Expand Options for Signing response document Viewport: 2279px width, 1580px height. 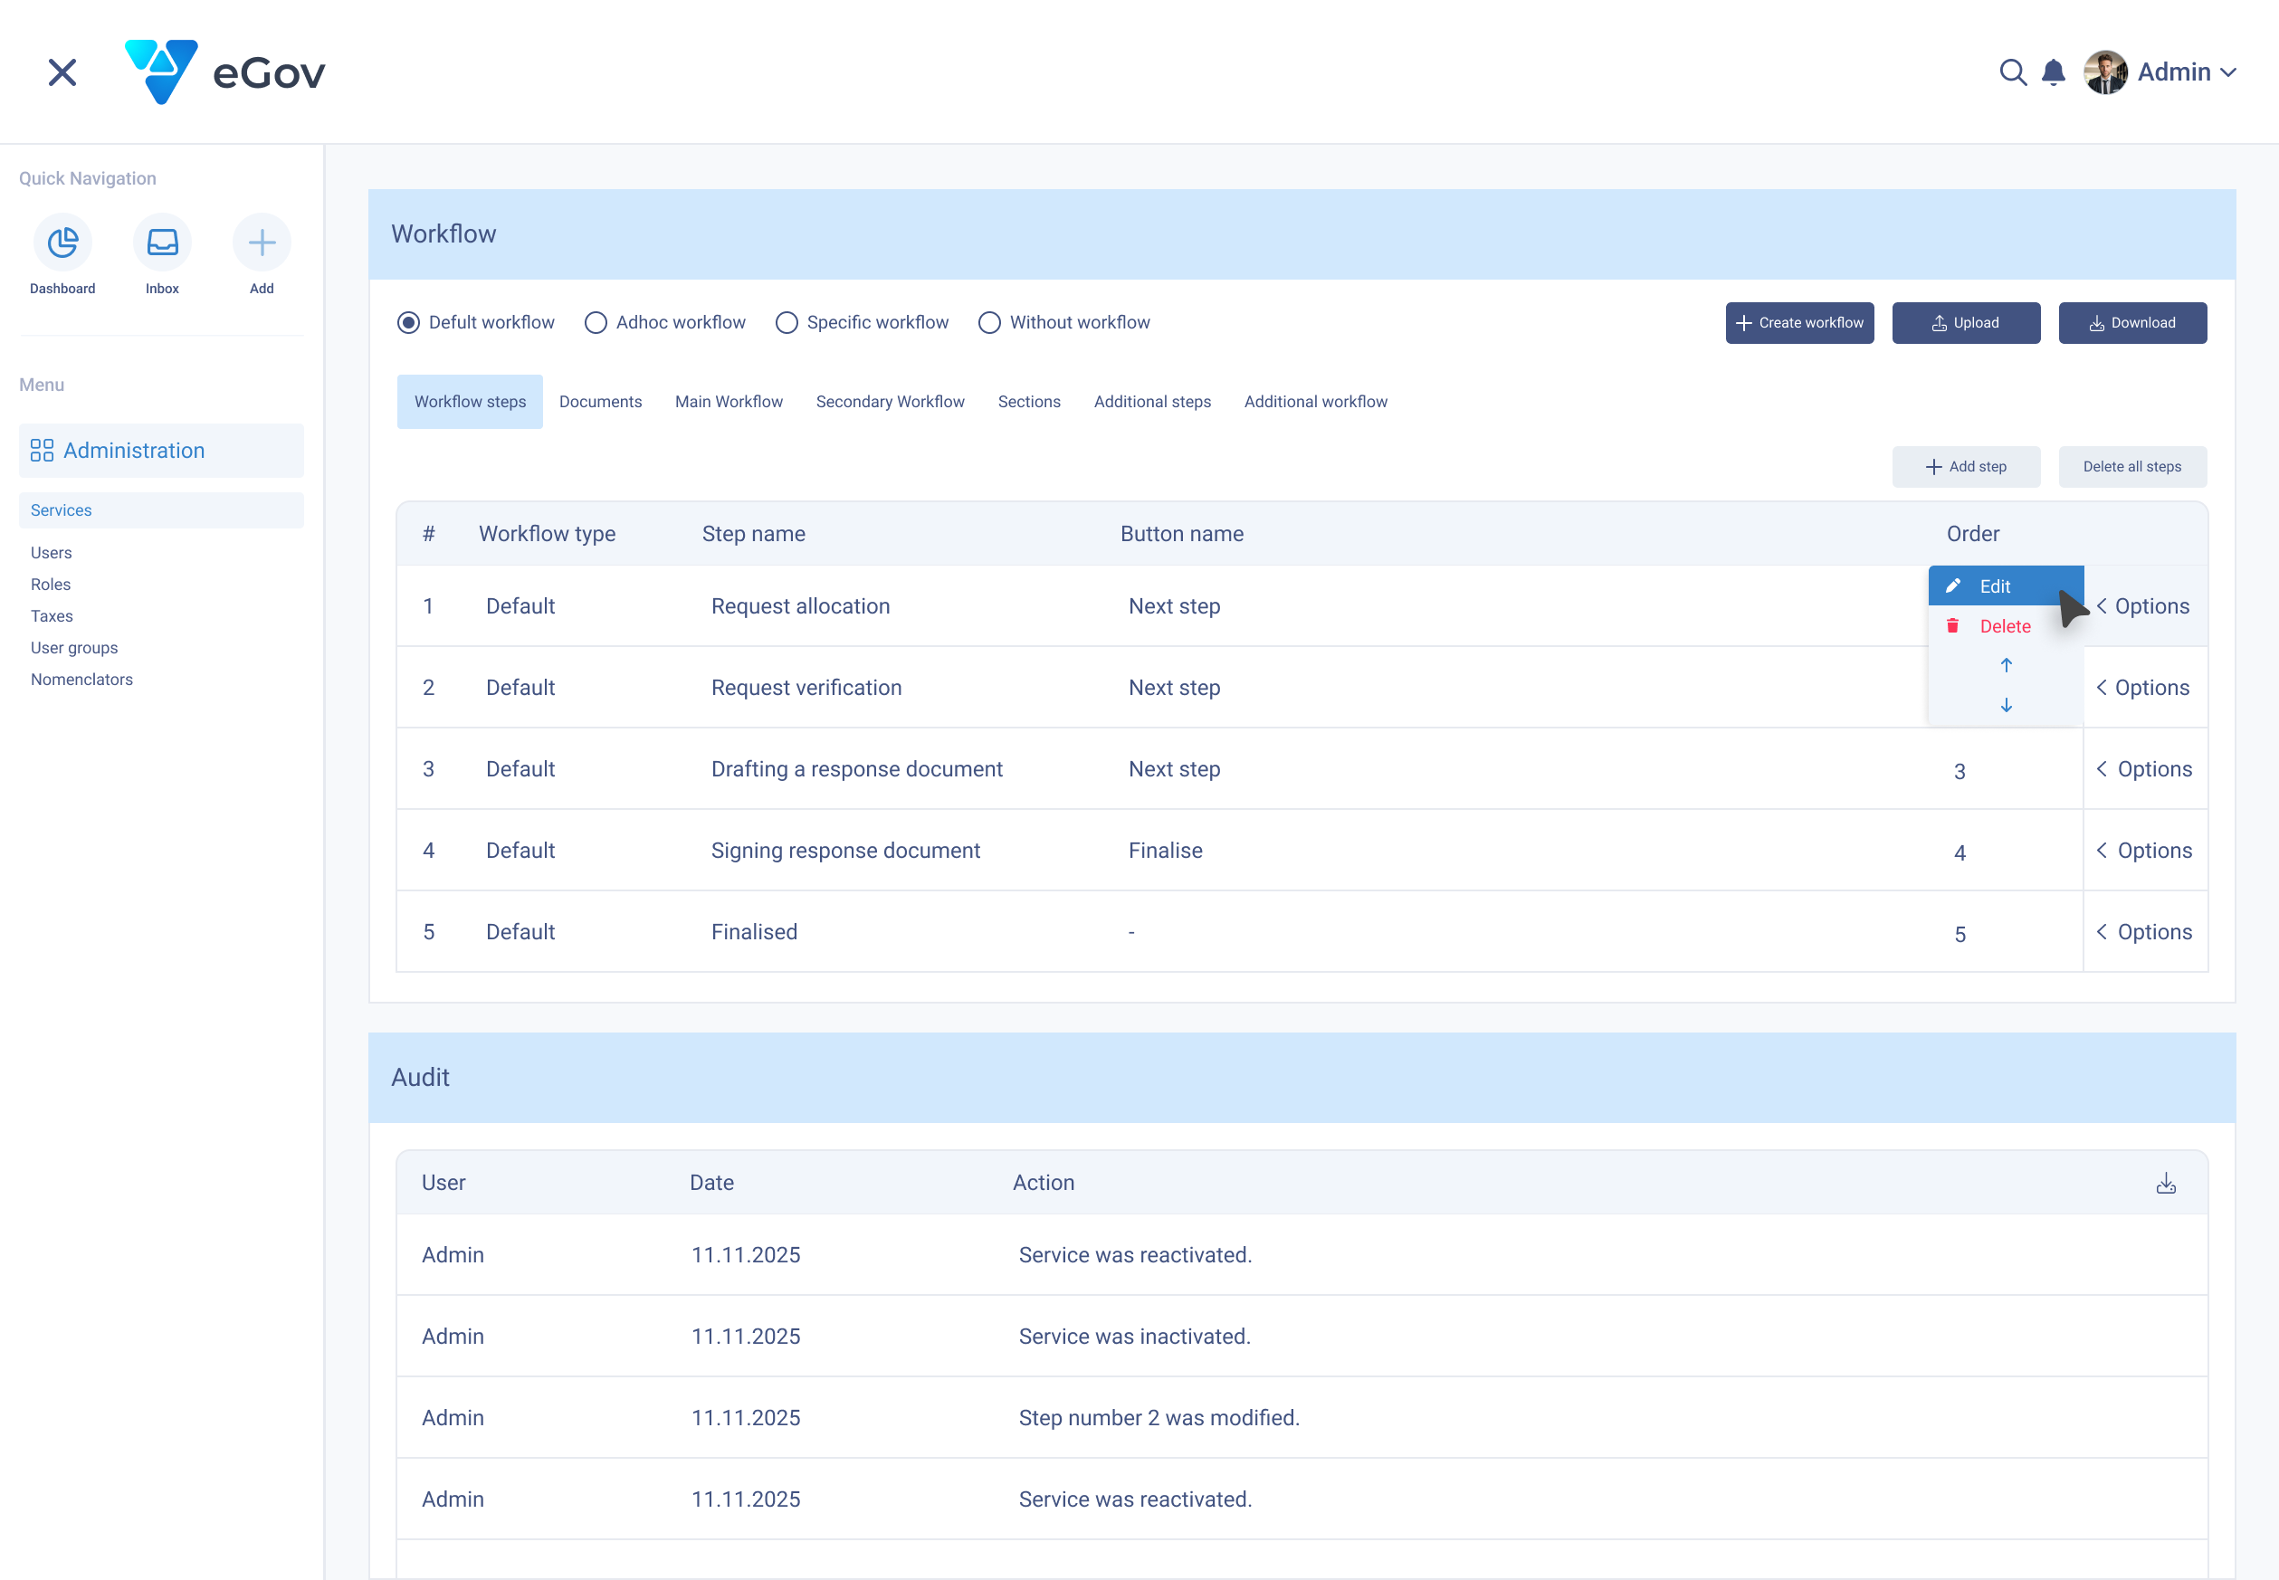pyautogui.click(x=2144, y=851)
